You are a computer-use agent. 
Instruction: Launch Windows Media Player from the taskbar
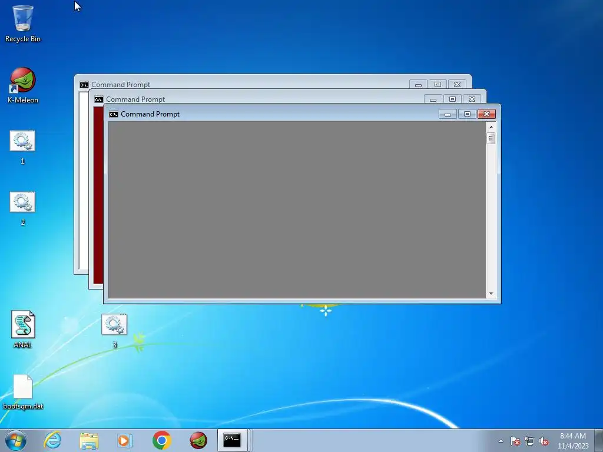125,440
